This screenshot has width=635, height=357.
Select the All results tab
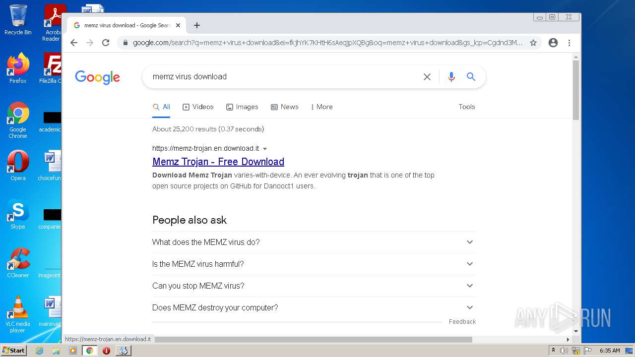pos(161,107)
